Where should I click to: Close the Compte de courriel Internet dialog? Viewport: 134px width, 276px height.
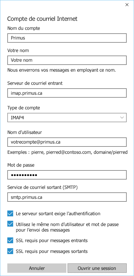click(x=127, y=5)
